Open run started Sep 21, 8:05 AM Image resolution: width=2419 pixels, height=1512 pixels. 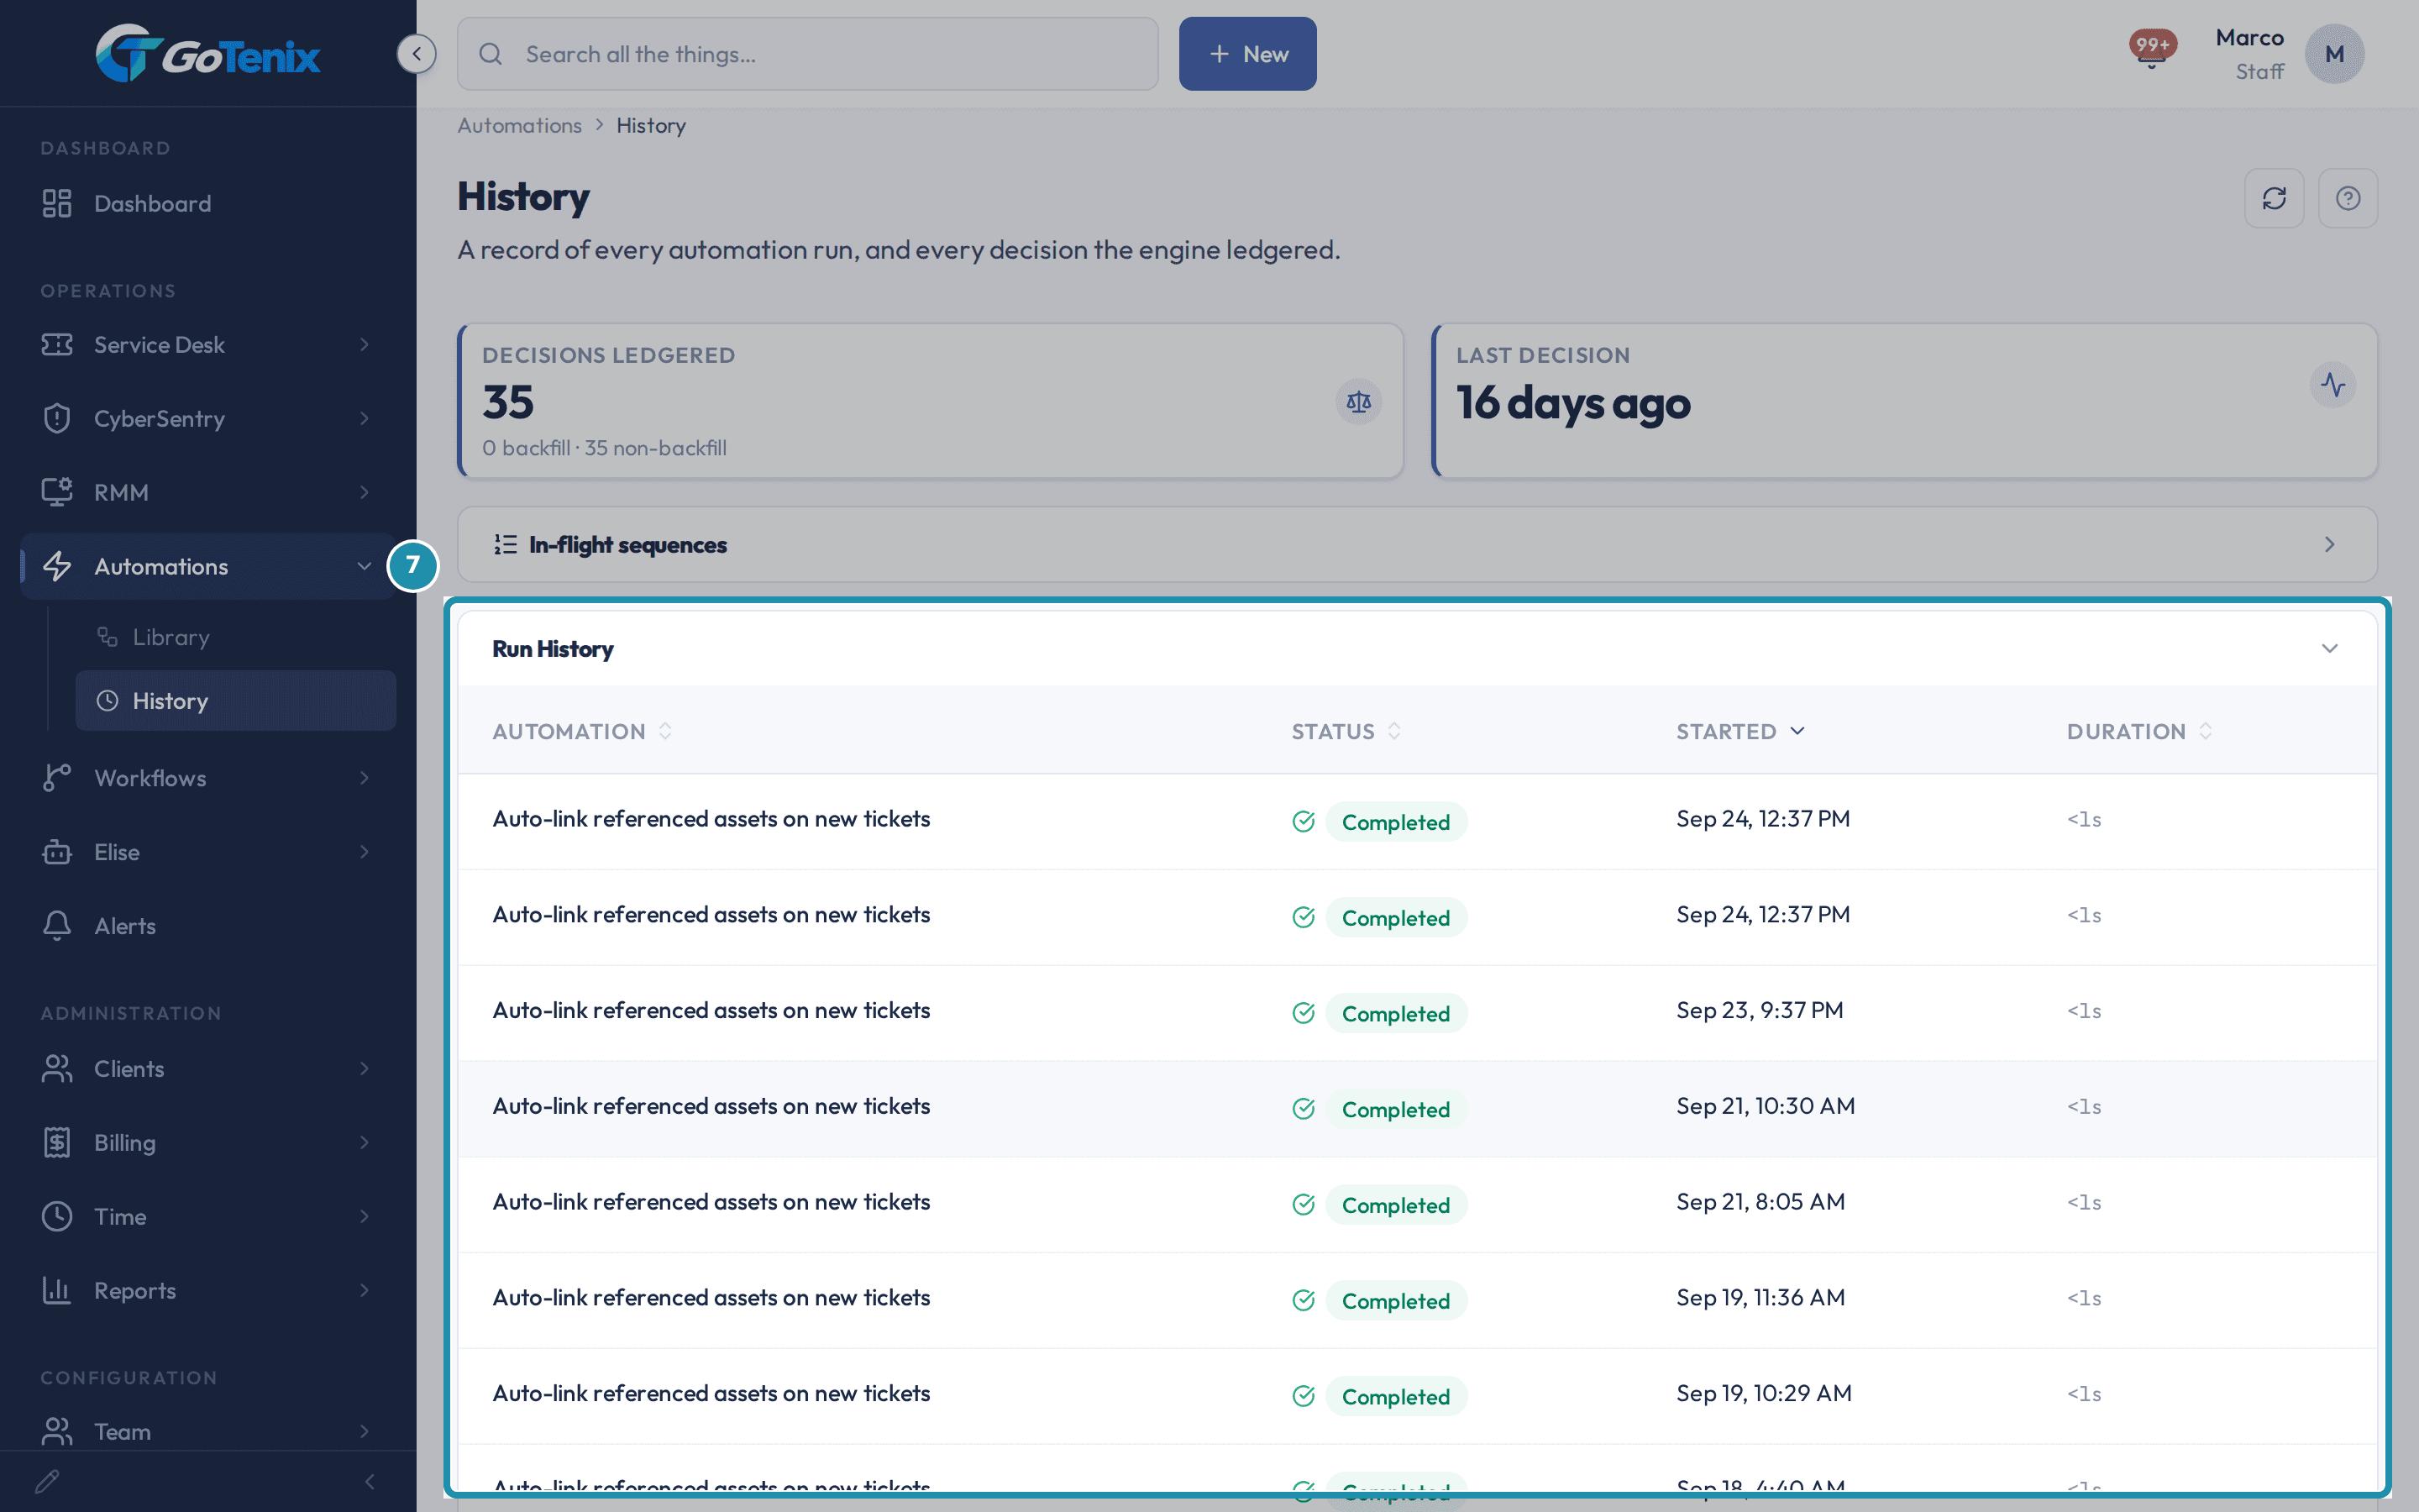[1418, 1204]
